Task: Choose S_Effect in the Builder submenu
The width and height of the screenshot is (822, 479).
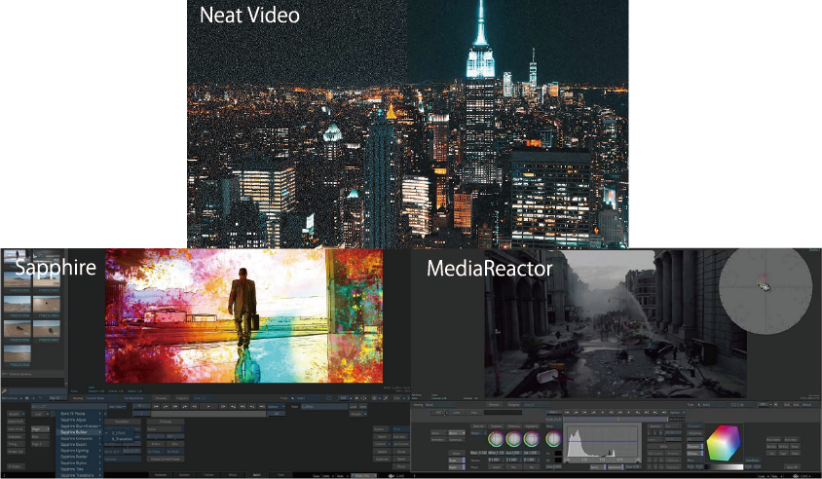Action: click(x=119, y=433)
